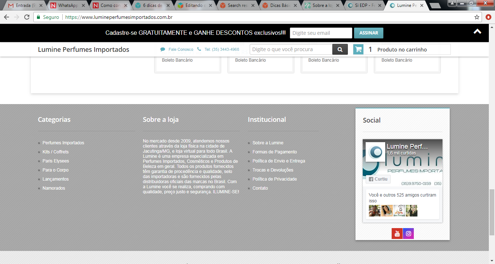Click the green secure padlock icon
The width and height of the screenshot is (495, 264).
tap(38, 17)
